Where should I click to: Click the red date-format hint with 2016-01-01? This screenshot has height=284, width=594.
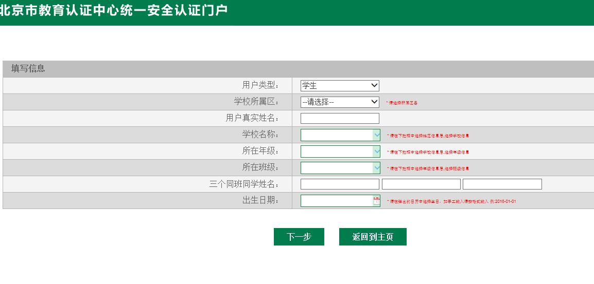[x=451, y=201]
